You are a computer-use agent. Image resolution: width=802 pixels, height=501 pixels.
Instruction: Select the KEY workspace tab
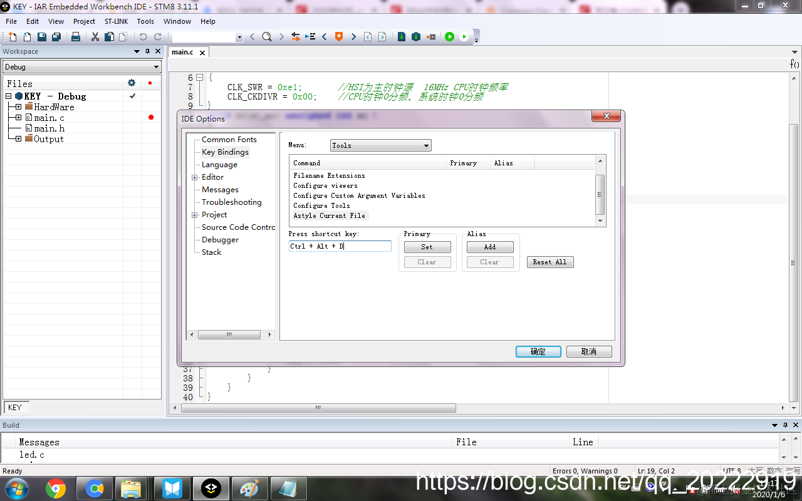click(15, 408)
